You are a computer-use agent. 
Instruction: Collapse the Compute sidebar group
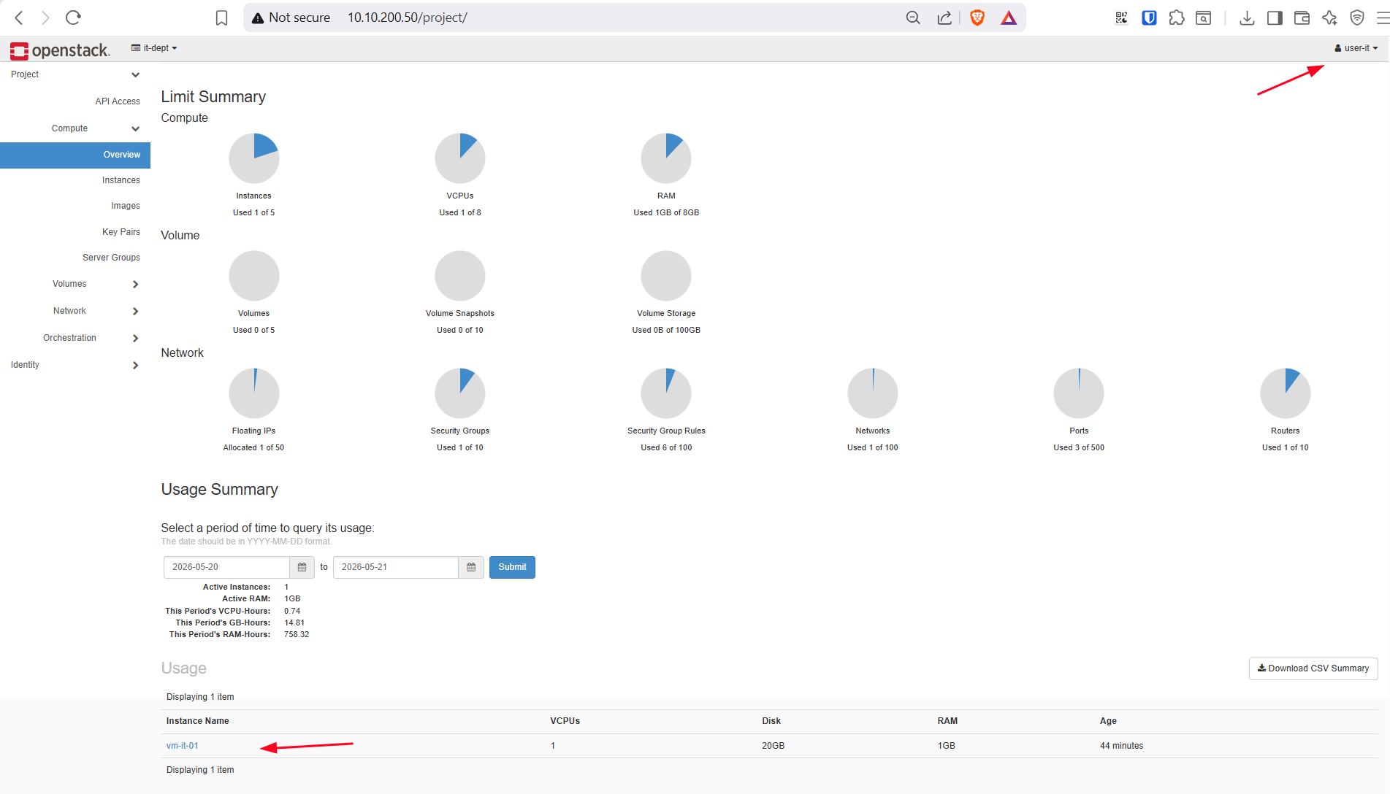point(75,128)
